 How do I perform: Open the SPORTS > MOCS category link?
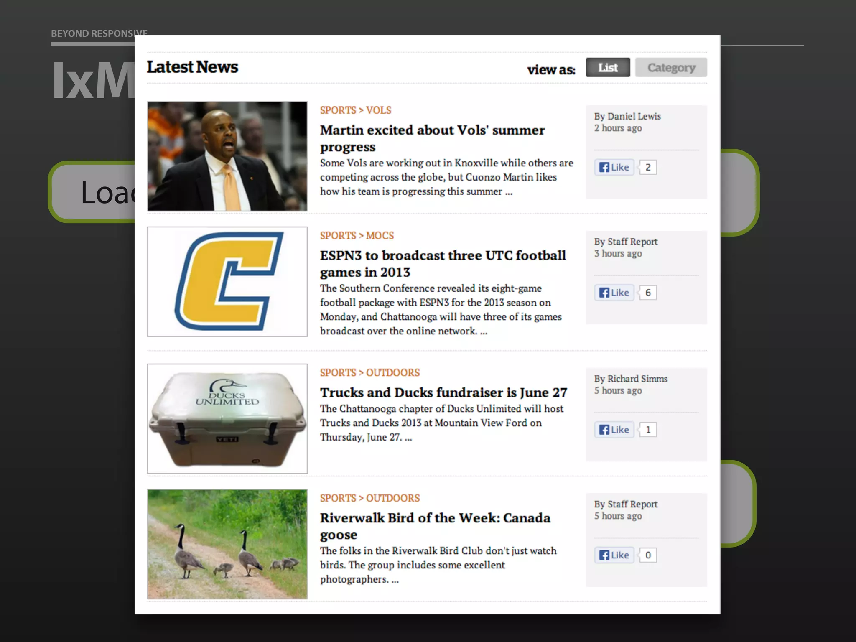pos(357,235)
